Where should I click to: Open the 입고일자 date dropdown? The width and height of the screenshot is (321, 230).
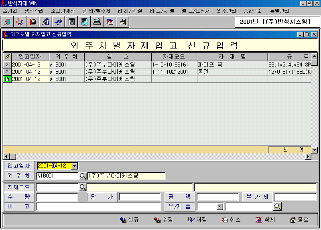tap(75, 166)
